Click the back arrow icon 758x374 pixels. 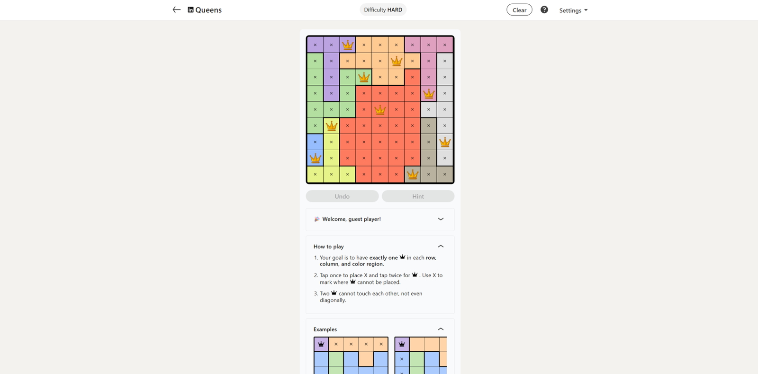[x=176, y=10]
